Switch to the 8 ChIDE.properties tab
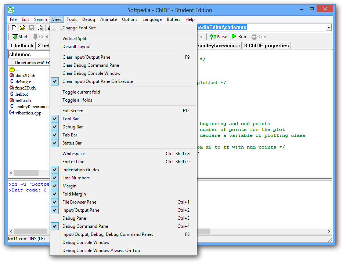The image size is (343, 263). [x=267, y=45]
